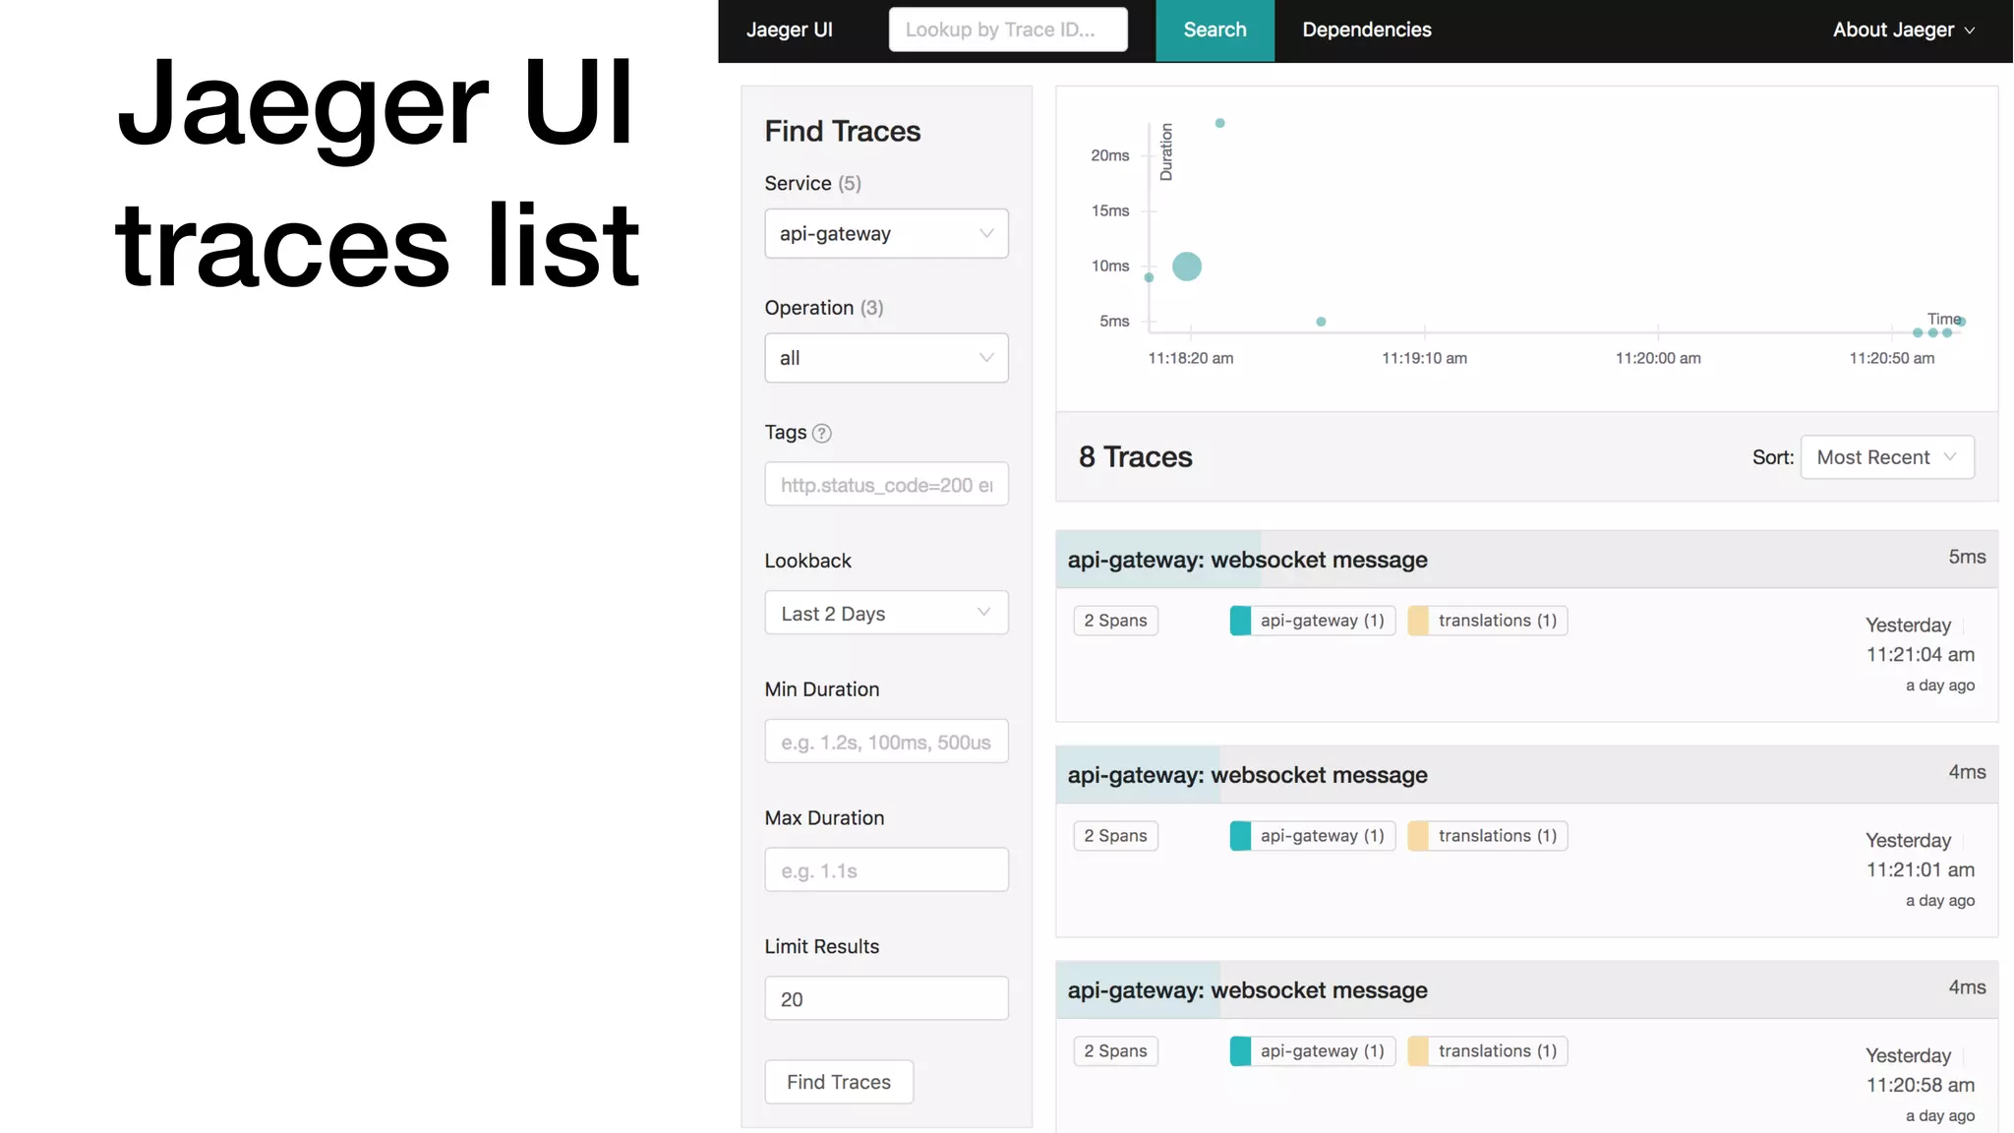Screen dimensions: 2014x1133
Task: Open the trace from 11:21:01 am
Action: coord(1526,775)
